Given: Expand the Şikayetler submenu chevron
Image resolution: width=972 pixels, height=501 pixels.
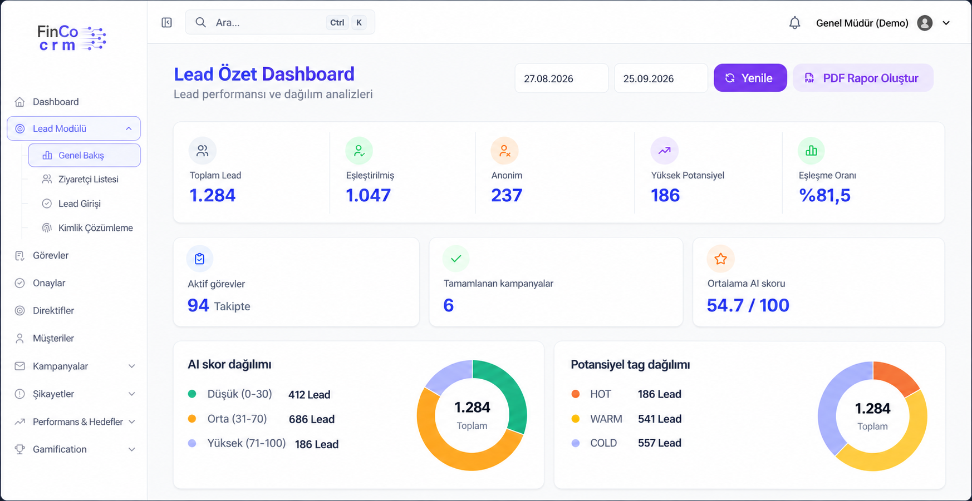Looking at the screenshot, I should tap(132, 394).
